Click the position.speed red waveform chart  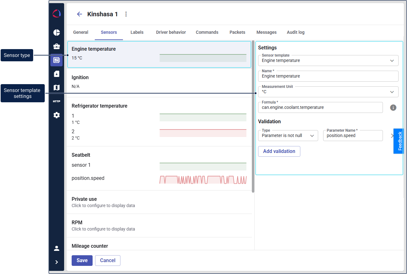[203, 180]
